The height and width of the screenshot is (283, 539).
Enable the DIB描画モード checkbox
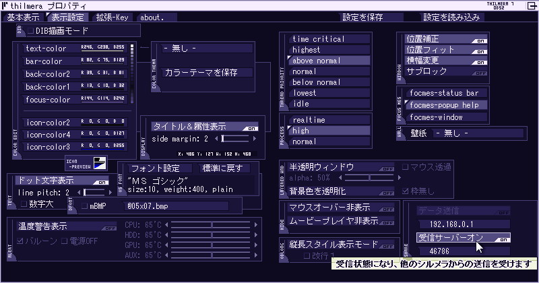[30, 31]
